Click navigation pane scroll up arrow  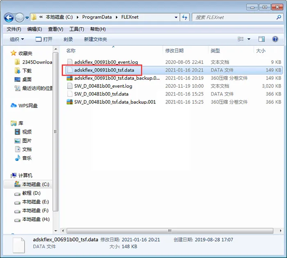56,49
